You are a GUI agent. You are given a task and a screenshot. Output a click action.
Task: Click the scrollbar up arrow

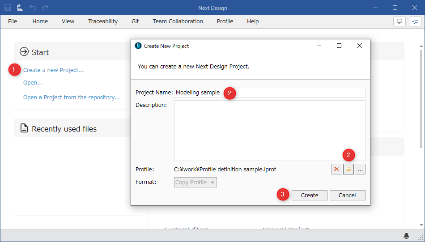pos(421,47)
